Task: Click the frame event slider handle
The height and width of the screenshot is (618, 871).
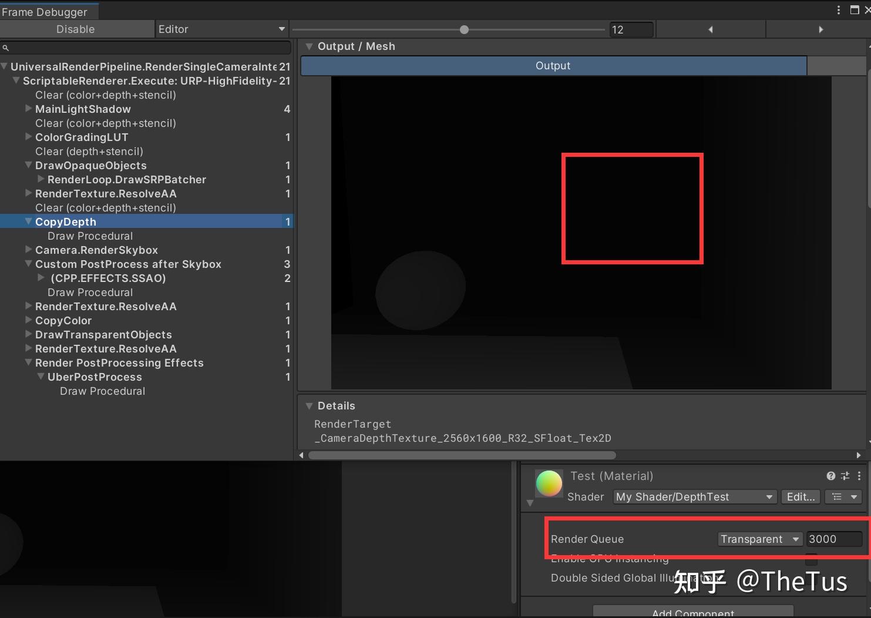Action: point(464,29)
